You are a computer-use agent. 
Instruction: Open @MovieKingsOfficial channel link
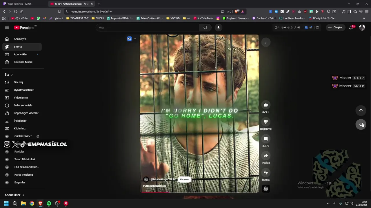pos(163,179)
